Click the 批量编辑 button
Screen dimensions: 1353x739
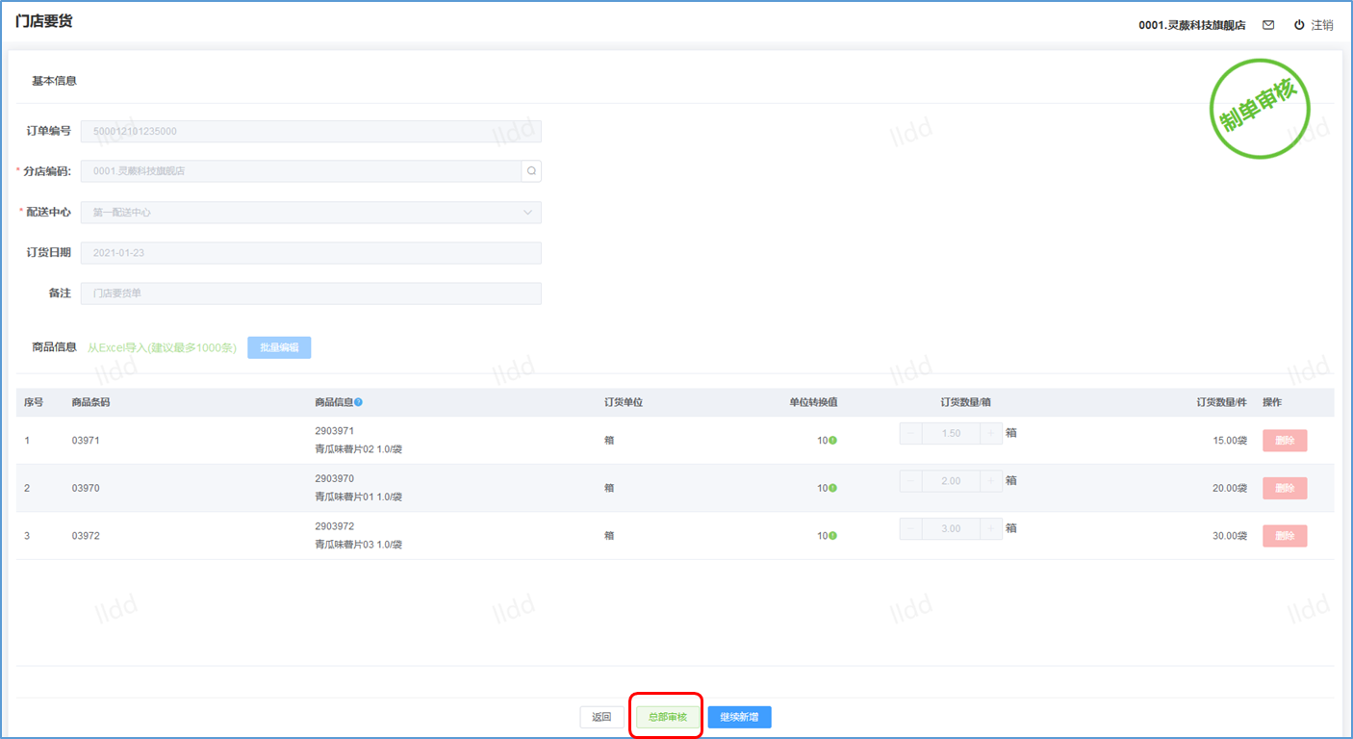click(x=279, y=347)
